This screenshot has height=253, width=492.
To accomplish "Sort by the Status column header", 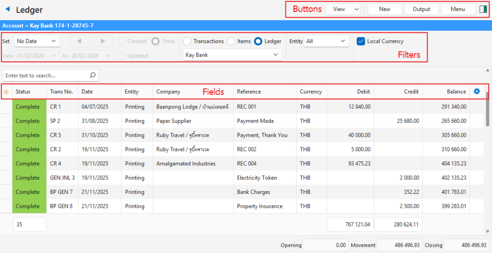I will click(29, 92).
